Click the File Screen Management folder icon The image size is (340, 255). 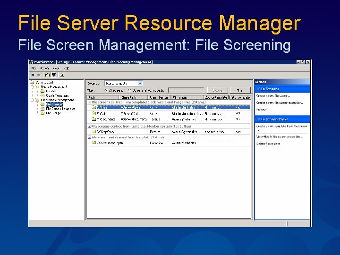[37, 100]
